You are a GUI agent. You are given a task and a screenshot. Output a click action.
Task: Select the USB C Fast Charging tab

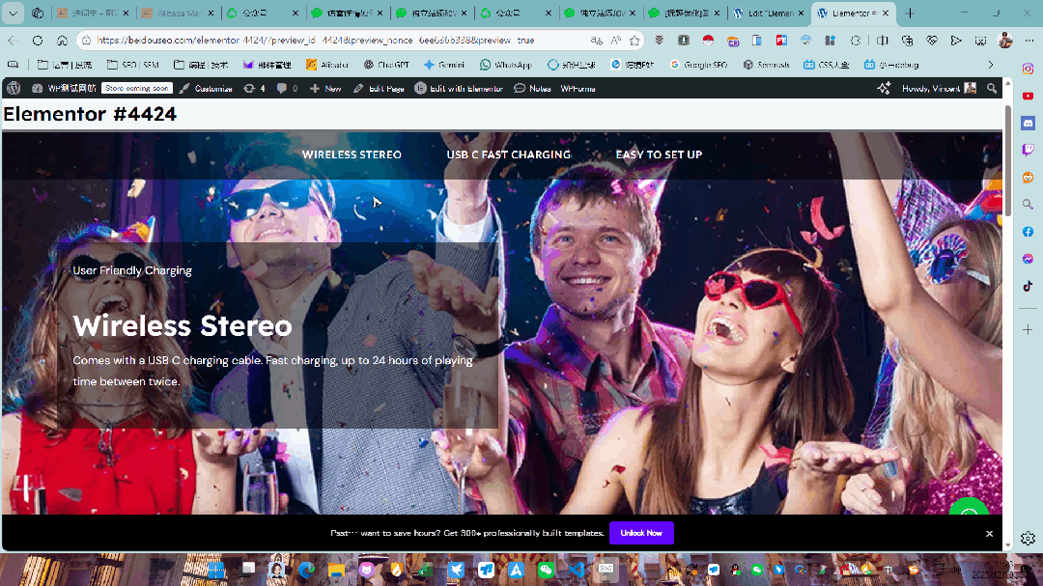pyautogui.click(x=508, y=154)
